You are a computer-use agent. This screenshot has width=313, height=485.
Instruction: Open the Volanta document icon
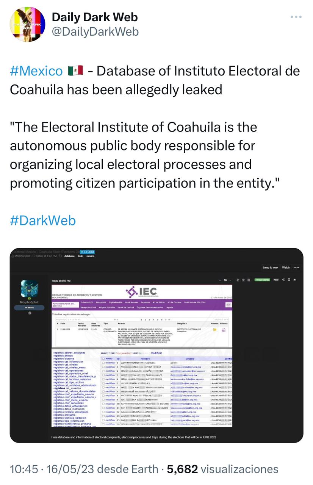tap(224, 330)
